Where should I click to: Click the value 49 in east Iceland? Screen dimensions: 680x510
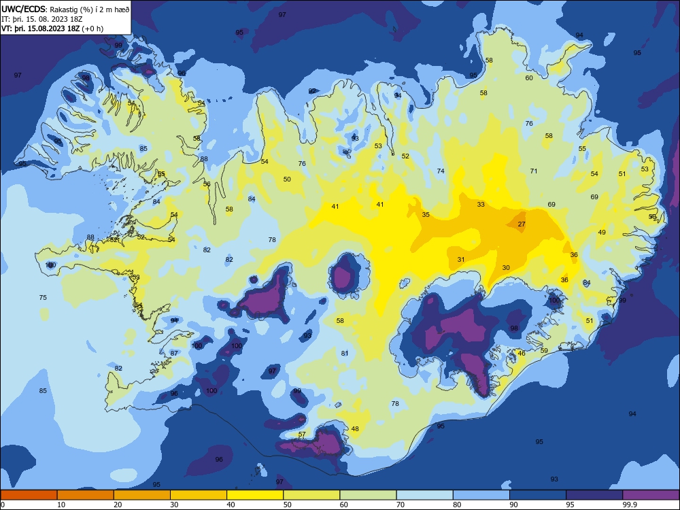[x=602, y=233]
